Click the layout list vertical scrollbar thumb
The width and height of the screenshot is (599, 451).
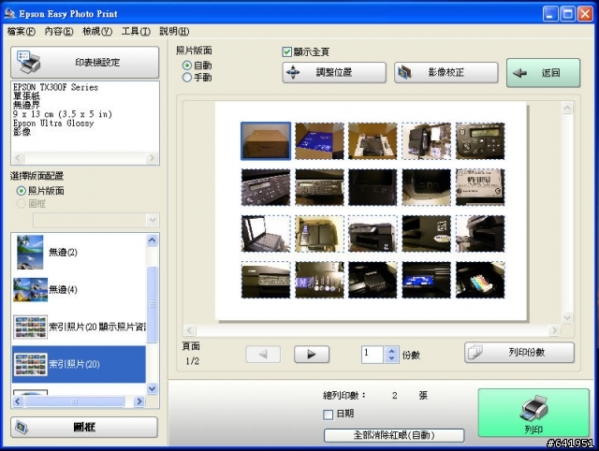(152, 304)
